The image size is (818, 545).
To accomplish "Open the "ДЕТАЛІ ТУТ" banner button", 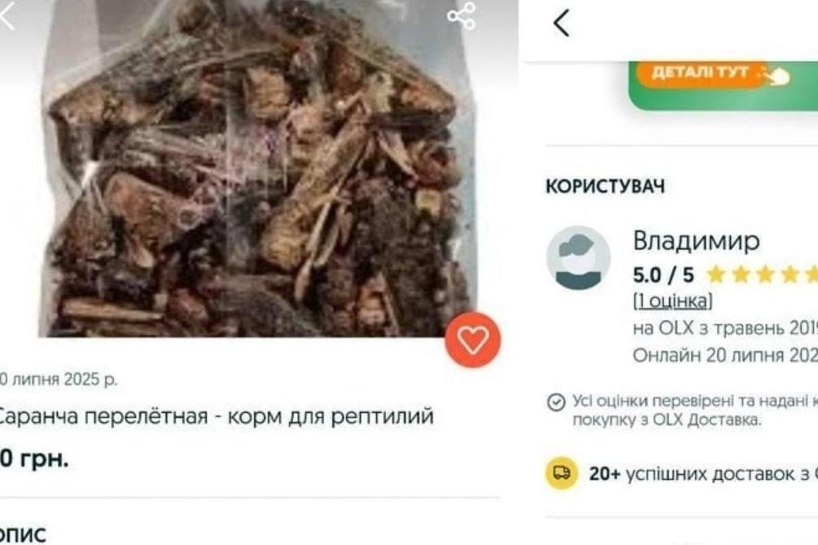I will (x=700, y=72).
